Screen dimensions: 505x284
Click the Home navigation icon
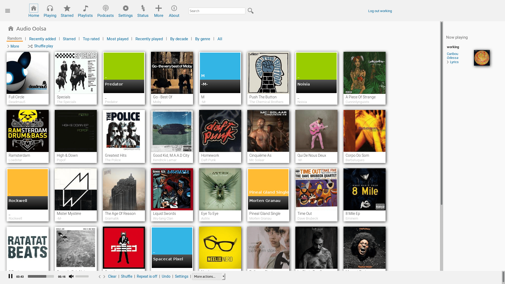pyautogui.click(x=34, y=8)
